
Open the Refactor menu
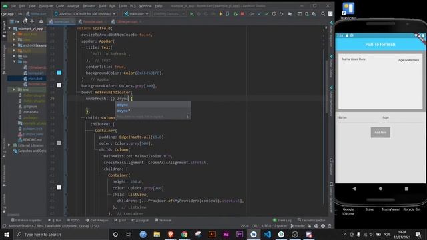click(x=89, y=6)
